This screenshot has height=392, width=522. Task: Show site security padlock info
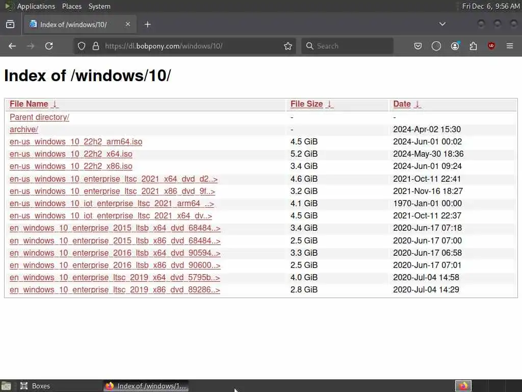(x=96, y=46)
